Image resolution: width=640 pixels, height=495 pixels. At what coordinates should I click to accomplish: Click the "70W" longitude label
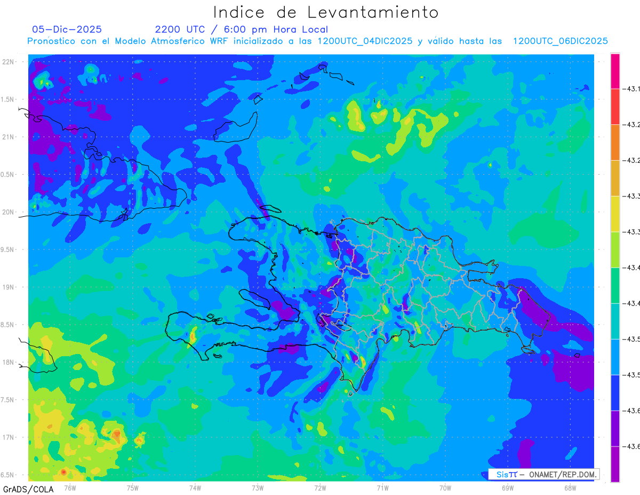(445, 488)
